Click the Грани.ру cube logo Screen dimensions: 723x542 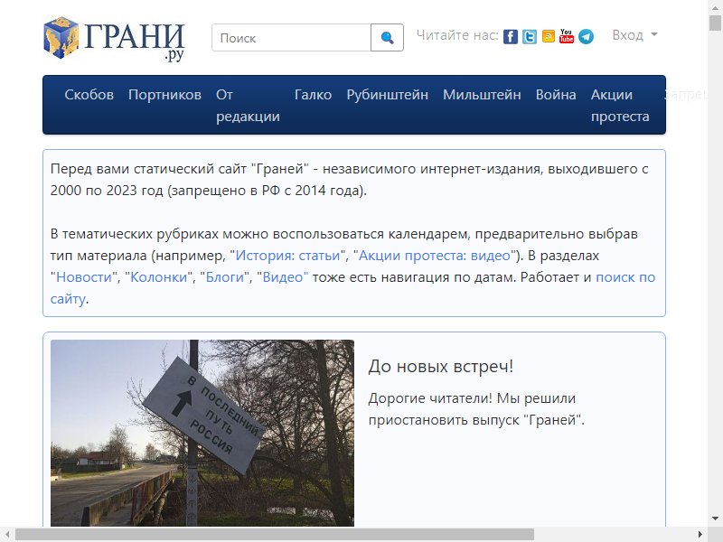114,38
